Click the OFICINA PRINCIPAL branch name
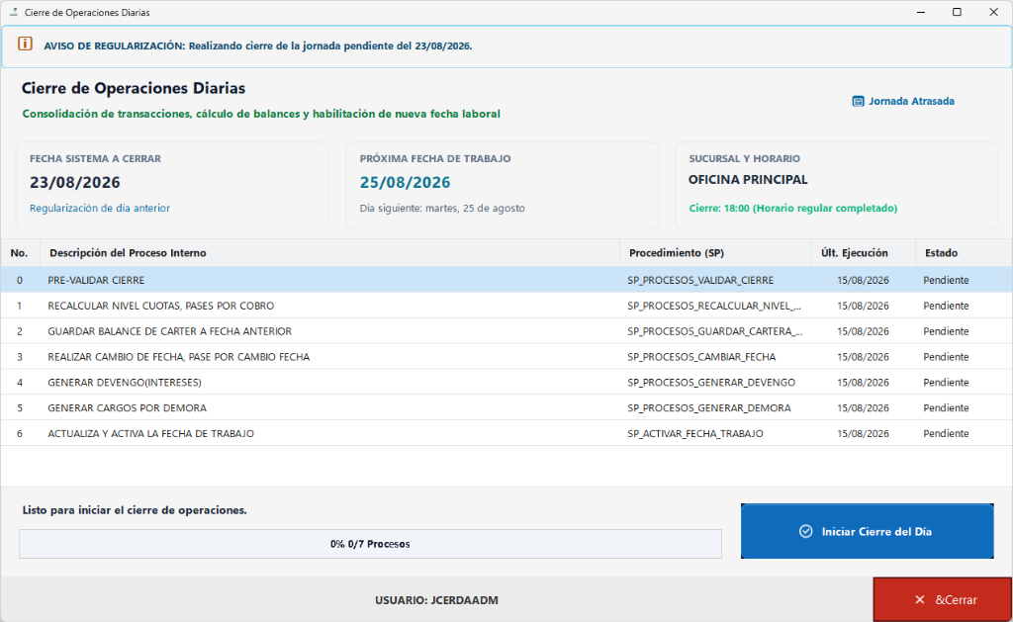Image resolution: width=1013 pixels, height=622 pixels. [748, 180]
